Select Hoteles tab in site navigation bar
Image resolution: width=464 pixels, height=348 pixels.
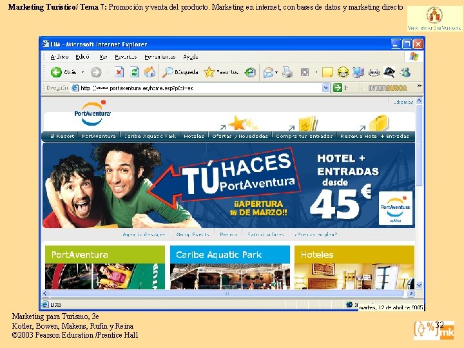tap(194, 136)
